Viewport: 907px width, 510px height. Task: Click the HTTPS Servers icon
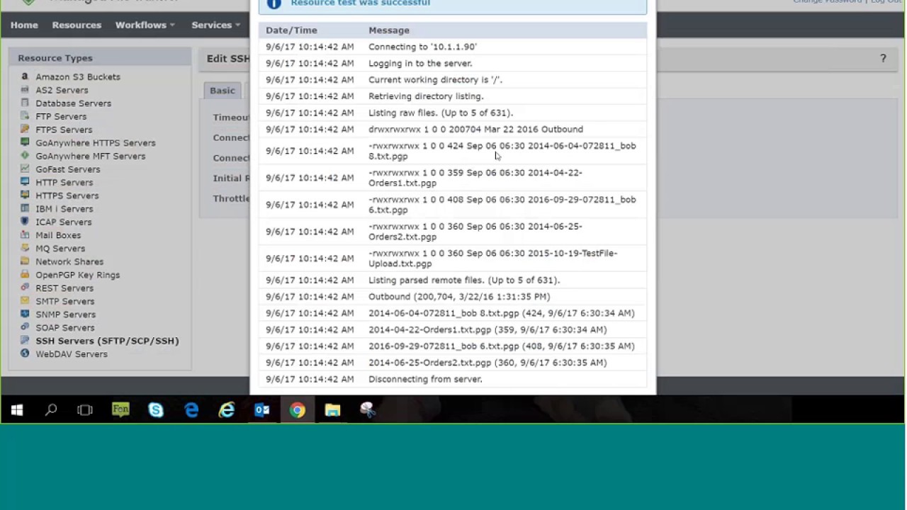click(25, 195)
